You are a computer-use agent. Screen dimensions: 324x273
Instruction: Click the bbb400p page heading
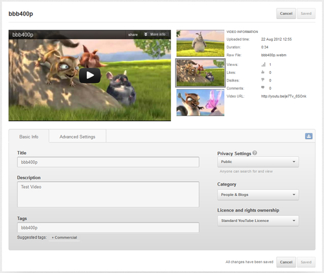21,14
